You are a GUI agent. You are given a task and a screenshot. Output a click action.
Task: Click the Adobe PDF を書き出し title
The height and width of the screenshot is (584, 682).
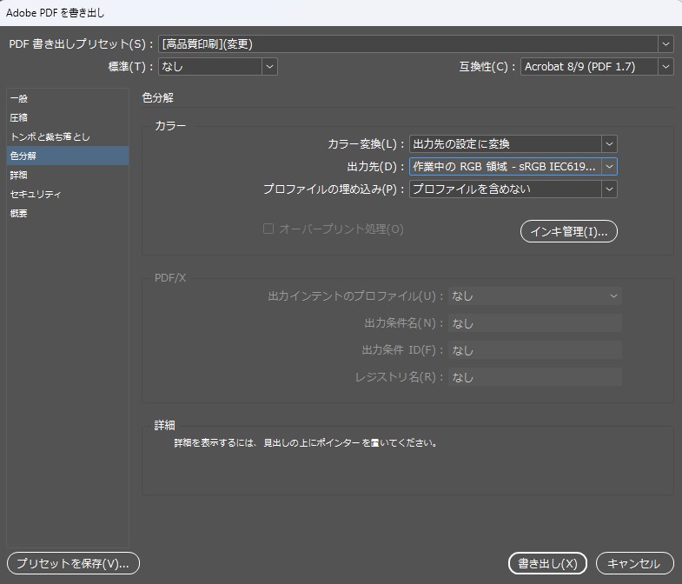click(56, 13)
